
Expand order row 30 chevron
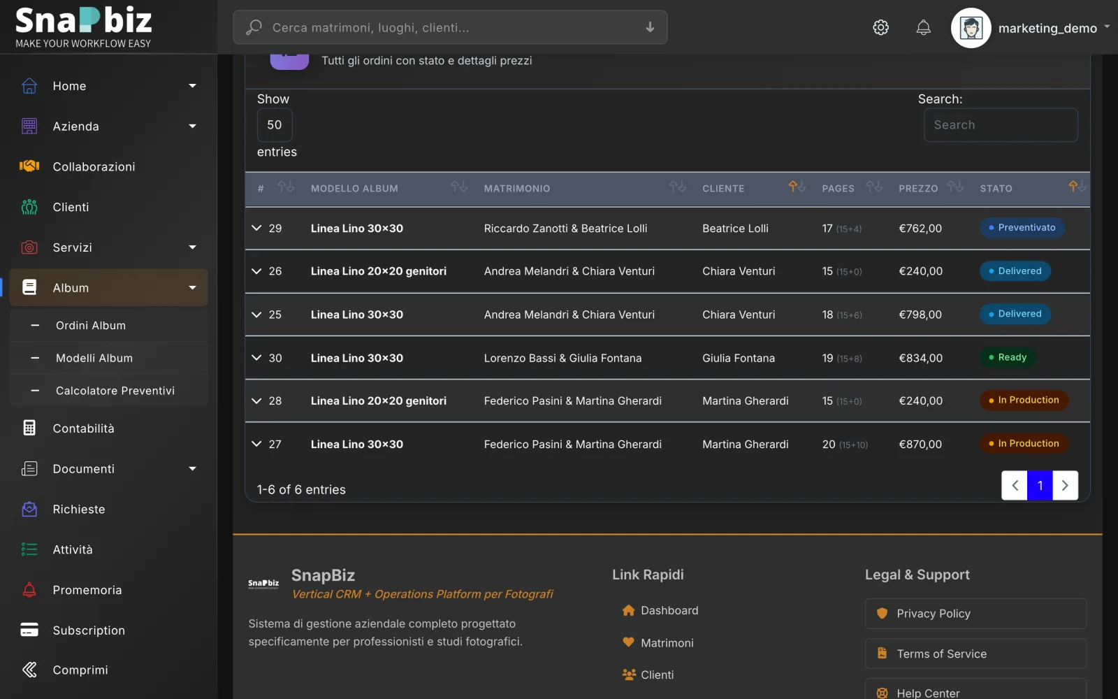(256, 357)
